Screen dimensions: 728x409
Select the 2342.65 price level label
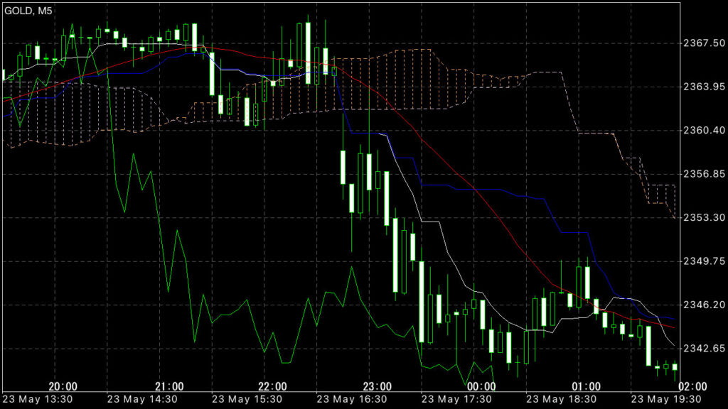[705, 348]
